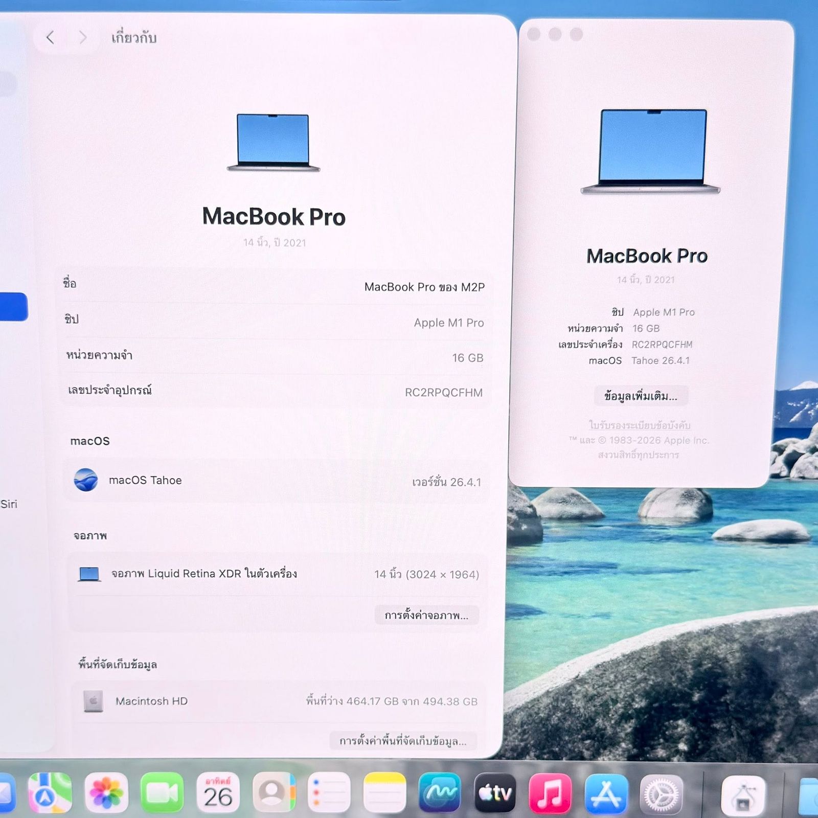Click the "Macintosh HD" volume name
Viewport: 818px width, 818px height.
(151, 701)
